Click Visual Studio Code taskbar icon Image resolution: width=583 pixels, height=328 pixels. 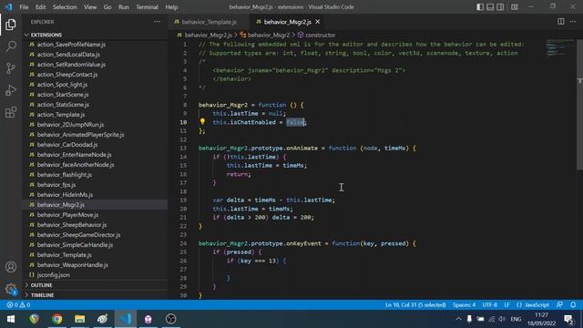[x=126, y=319]
